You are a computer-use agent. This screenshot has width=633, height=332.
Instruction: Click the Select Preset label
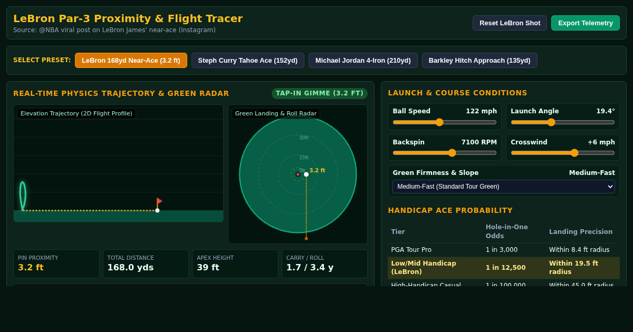click(42, 60)
